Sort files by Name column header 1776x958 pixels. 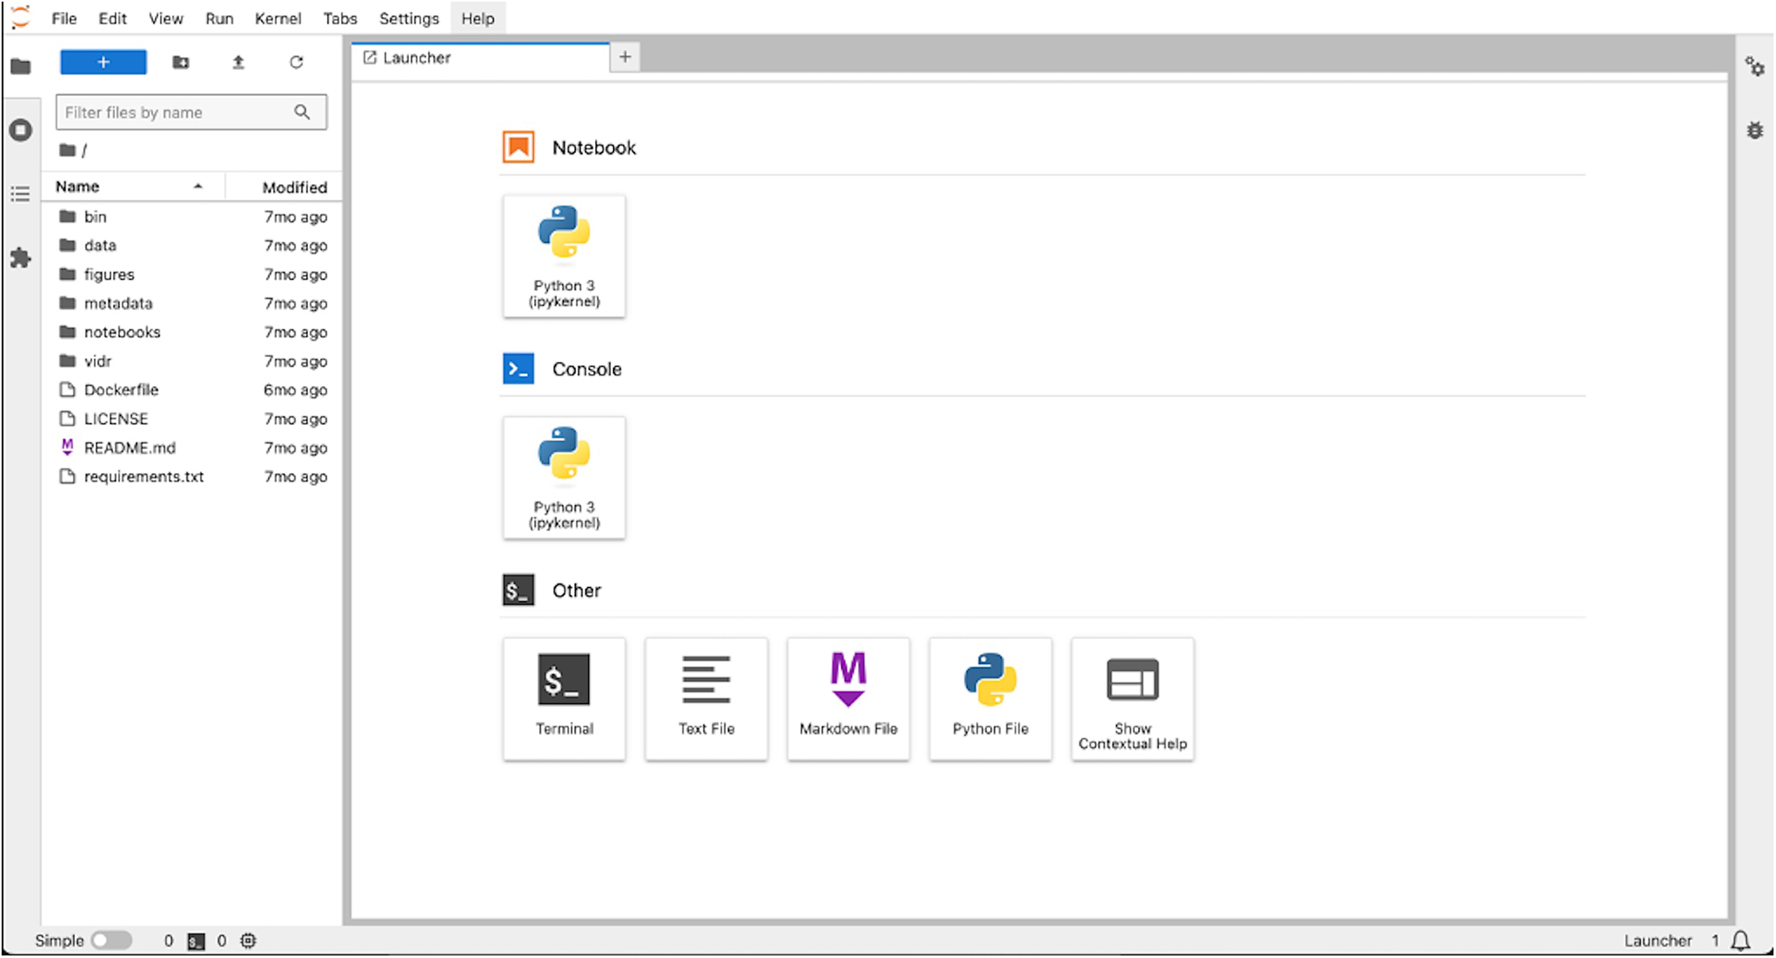(78, 187)
